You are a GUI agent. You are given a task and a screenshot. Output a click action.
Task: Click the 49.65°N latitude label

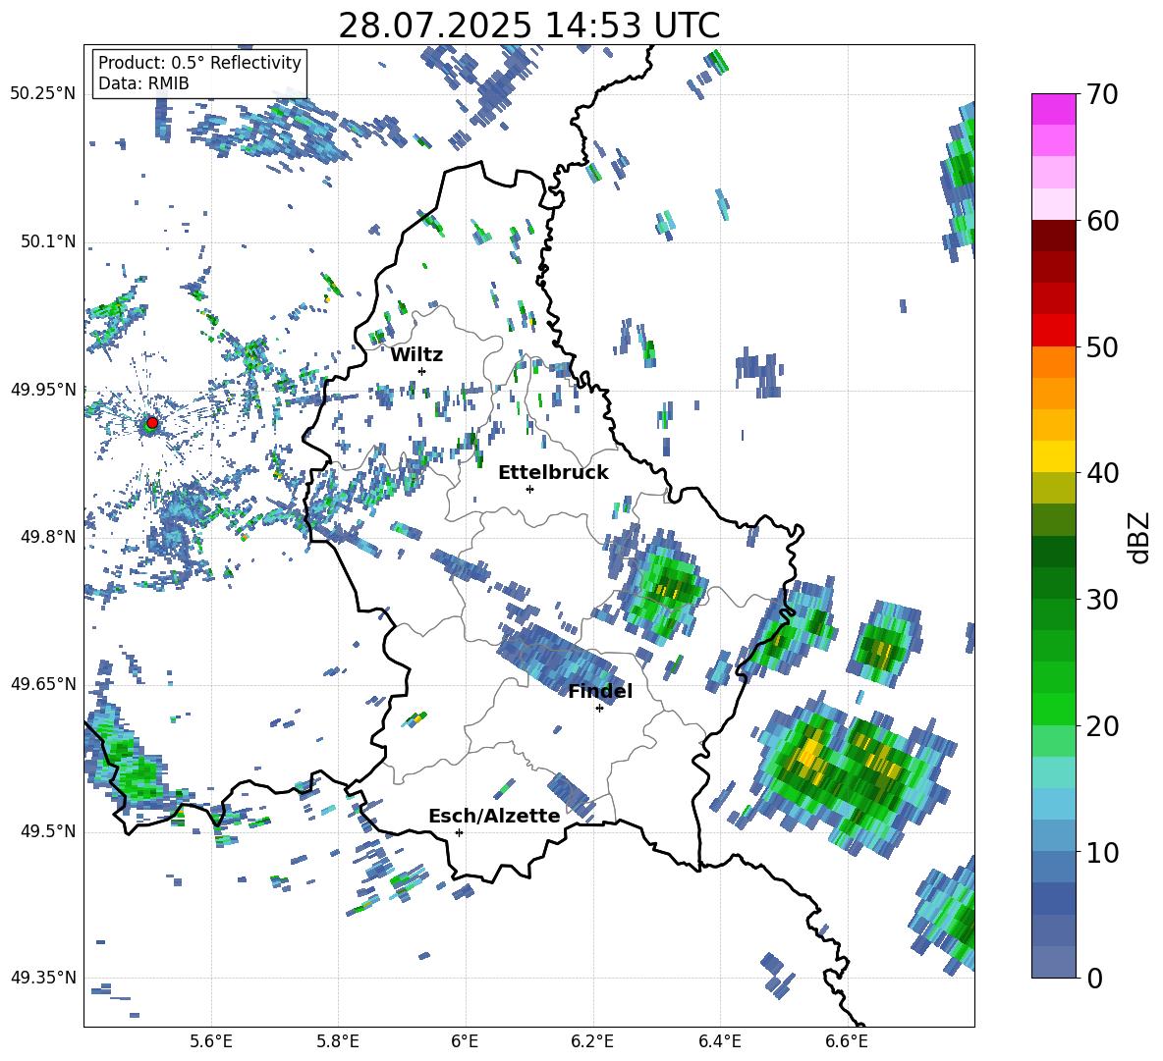[43, 683]
